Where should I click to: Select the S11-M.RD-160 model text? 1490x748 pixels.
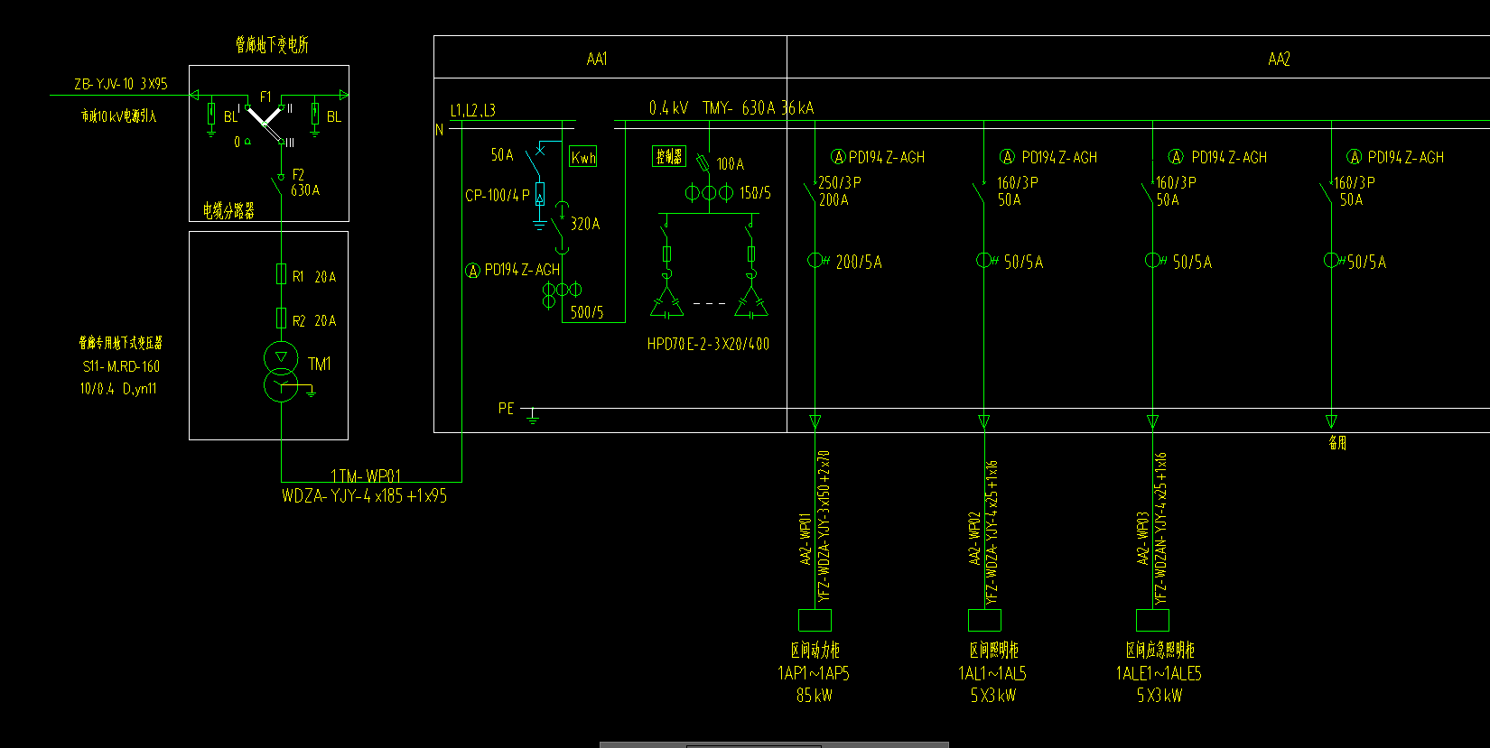(x=121, y=366)
